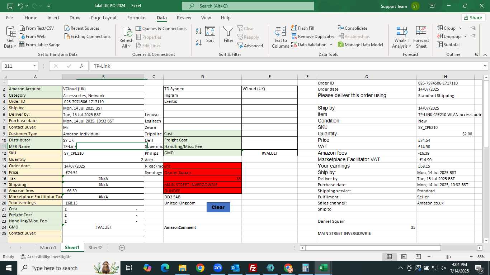Click the Save icon in title bar
The width and height of the screenshot is (490, 275).
click(10, 6)
